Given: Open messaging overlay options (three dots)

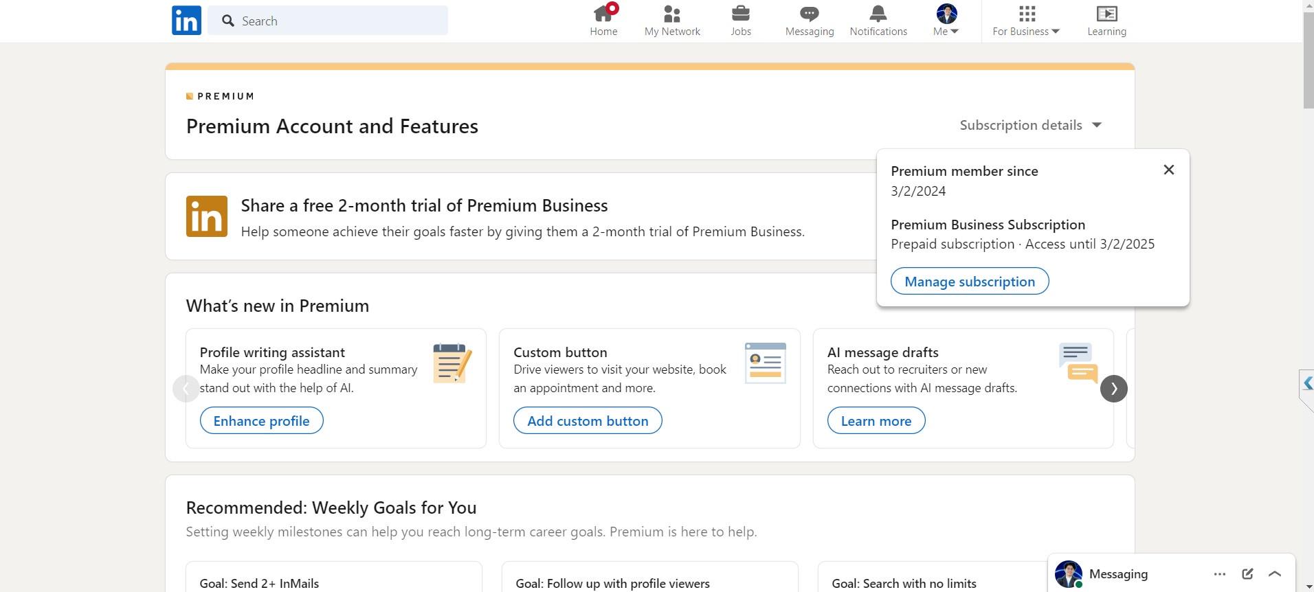Looking at the screenshot, I should (1220, 574).
